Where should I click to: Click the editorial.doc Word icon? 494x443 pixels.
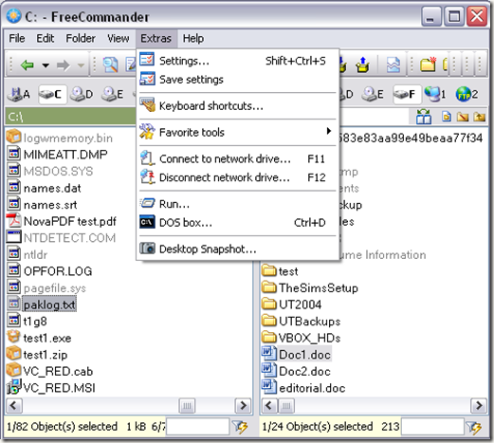269,387
